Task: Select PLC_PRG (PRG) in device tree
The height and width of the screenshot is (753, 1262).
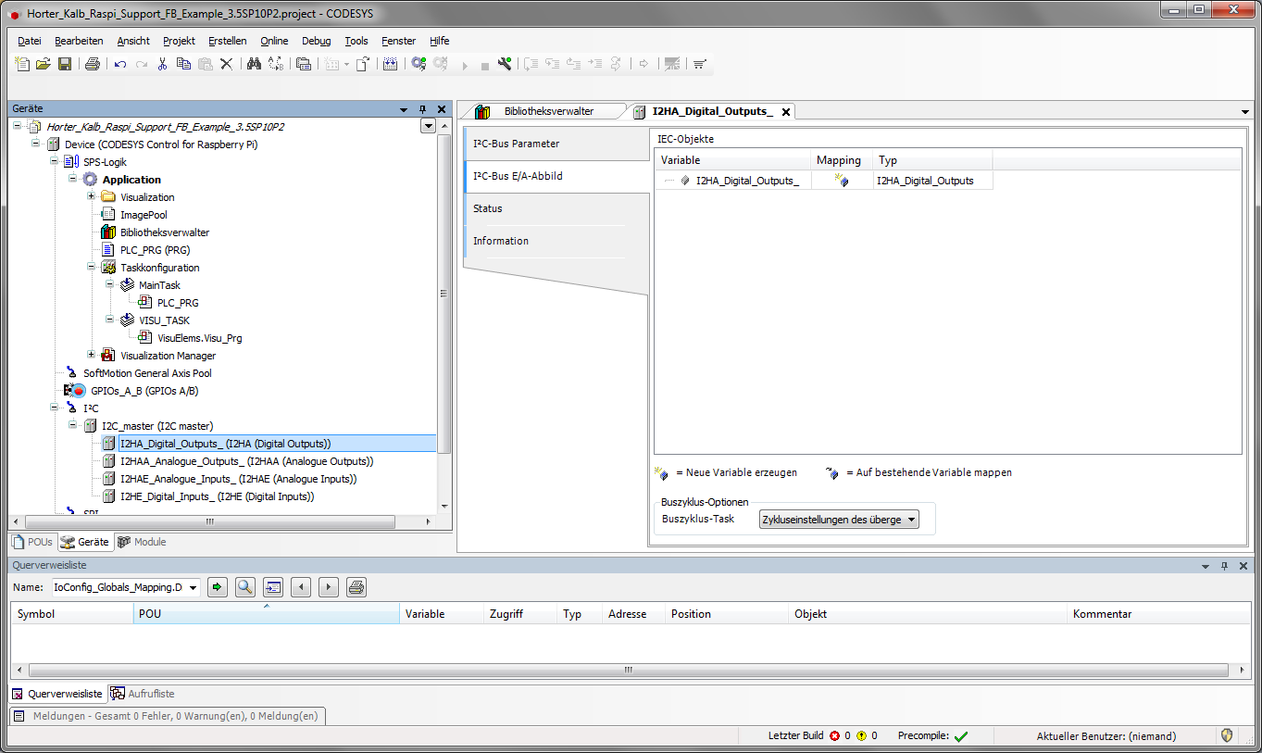Action: point(155,250)
